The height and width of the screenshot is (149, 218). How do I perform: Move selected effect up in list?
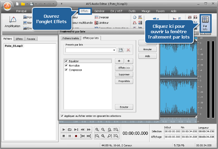(119, 61)
